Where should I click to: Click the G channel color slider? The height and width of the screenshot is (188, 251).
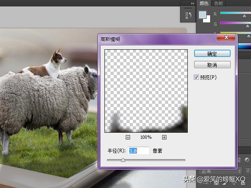point(235,23)
